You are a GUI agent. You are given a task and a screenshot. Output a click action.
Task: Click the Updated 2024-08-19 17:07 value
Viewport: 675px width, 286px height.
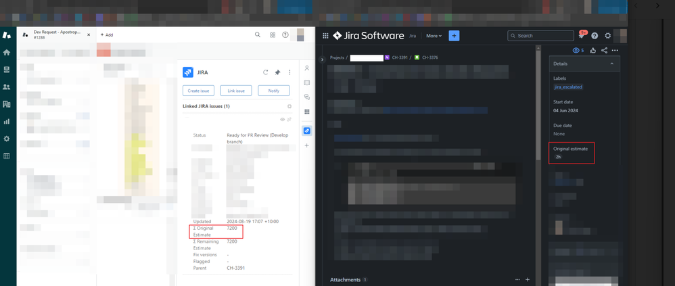253,222
